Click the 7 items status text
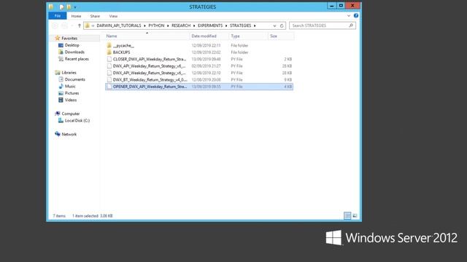Screen dimensions: 467x262 [x=59, y=215]
